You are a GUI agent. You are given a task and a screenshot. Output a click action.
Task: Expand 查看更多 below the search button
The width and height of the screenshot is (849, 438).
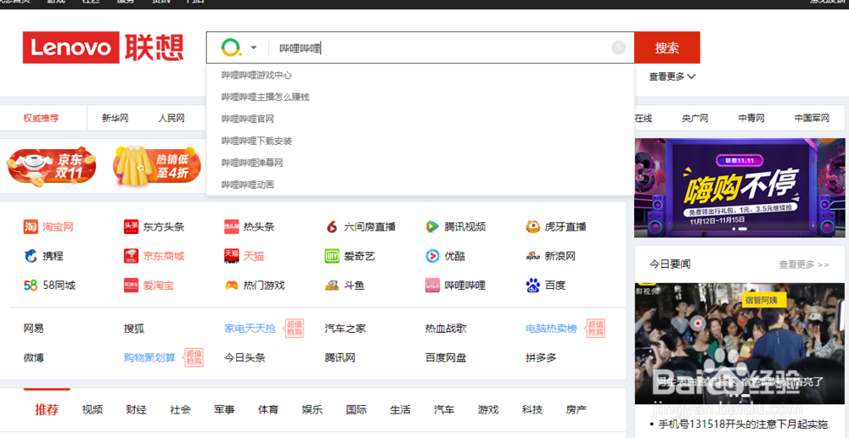(672, 77)
